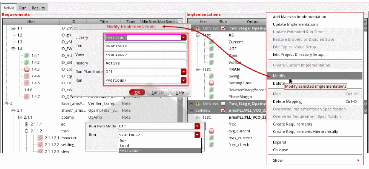Click the Title column header in Requirements

pyautogui.click(x=104, y=22)
